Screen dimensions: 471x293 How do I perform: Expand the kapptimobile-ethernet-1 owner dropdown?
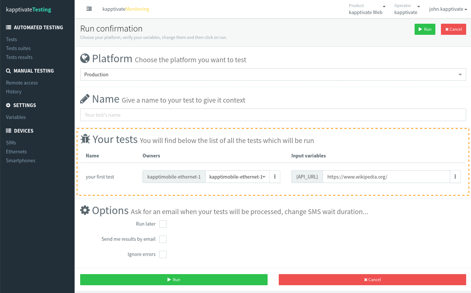tap(237, 177)
